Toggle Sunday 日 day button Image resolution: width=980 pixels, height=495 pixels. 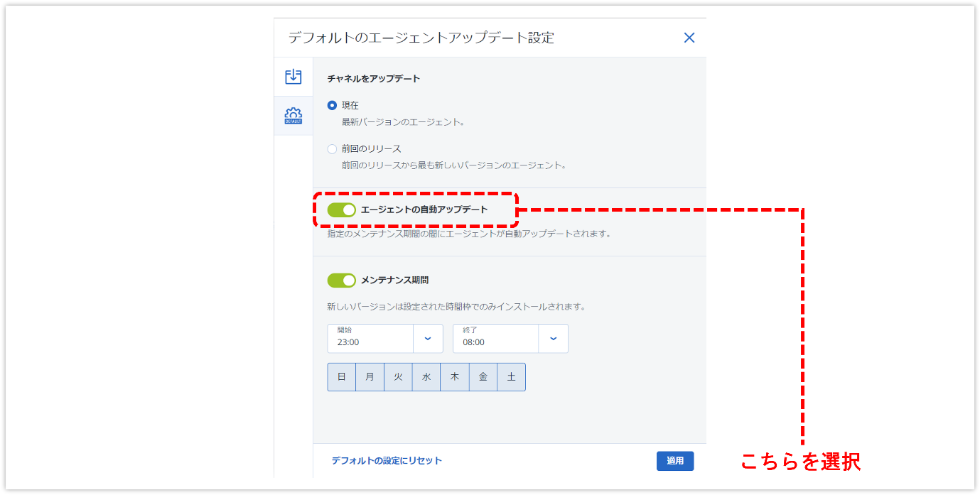click(x=341, y=377)
